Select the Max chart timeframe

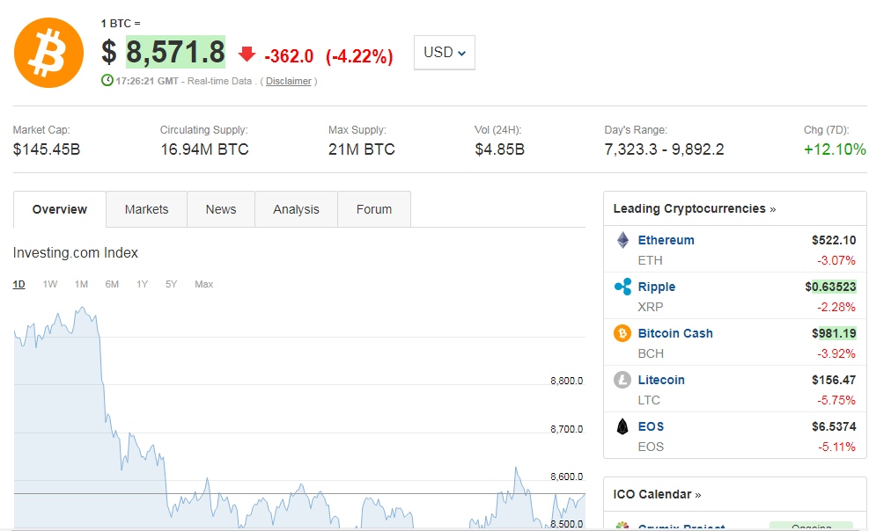pyautogui.click(x=203, y=284)
